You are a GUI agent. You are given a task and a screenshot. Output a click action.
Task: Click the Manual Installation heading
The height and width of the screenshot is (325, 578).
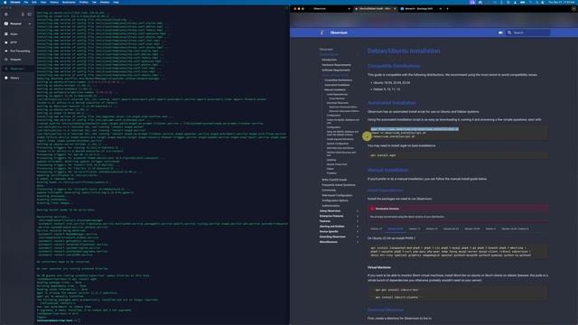point(387,170)
